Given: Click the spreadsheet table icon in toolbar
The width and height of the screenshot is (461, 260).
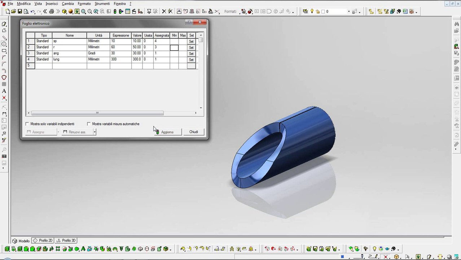Looking at the screenshot, I should coord(128,12).
